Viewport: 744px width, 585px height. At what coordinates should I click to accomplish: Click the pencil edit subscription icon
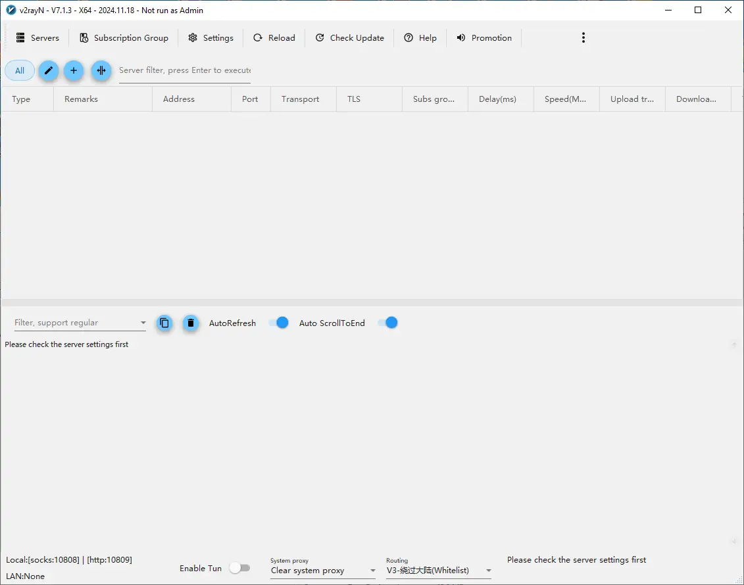49,70
